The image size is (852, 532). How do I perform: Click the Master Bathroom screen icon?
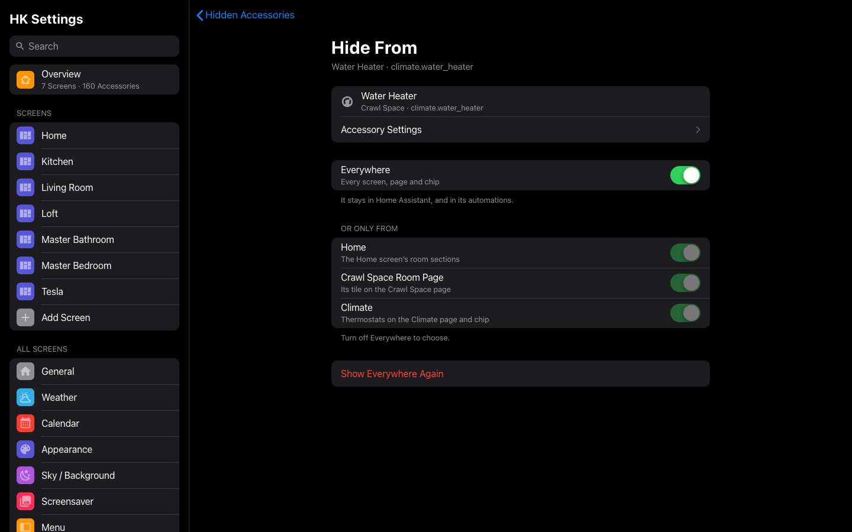(x=25, y=239)
